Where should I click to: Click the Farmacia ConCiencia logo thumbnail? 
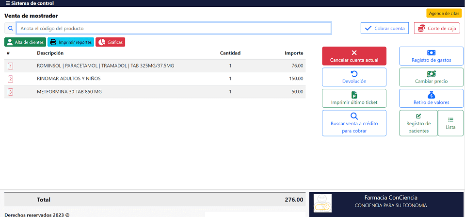click(x=322, y=203)
